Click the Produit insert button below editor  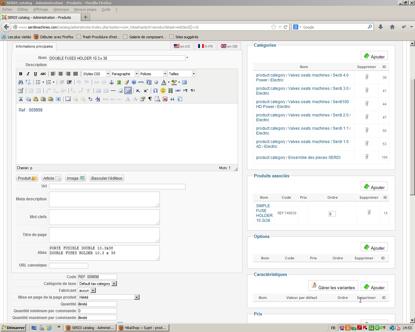point(27,178)
